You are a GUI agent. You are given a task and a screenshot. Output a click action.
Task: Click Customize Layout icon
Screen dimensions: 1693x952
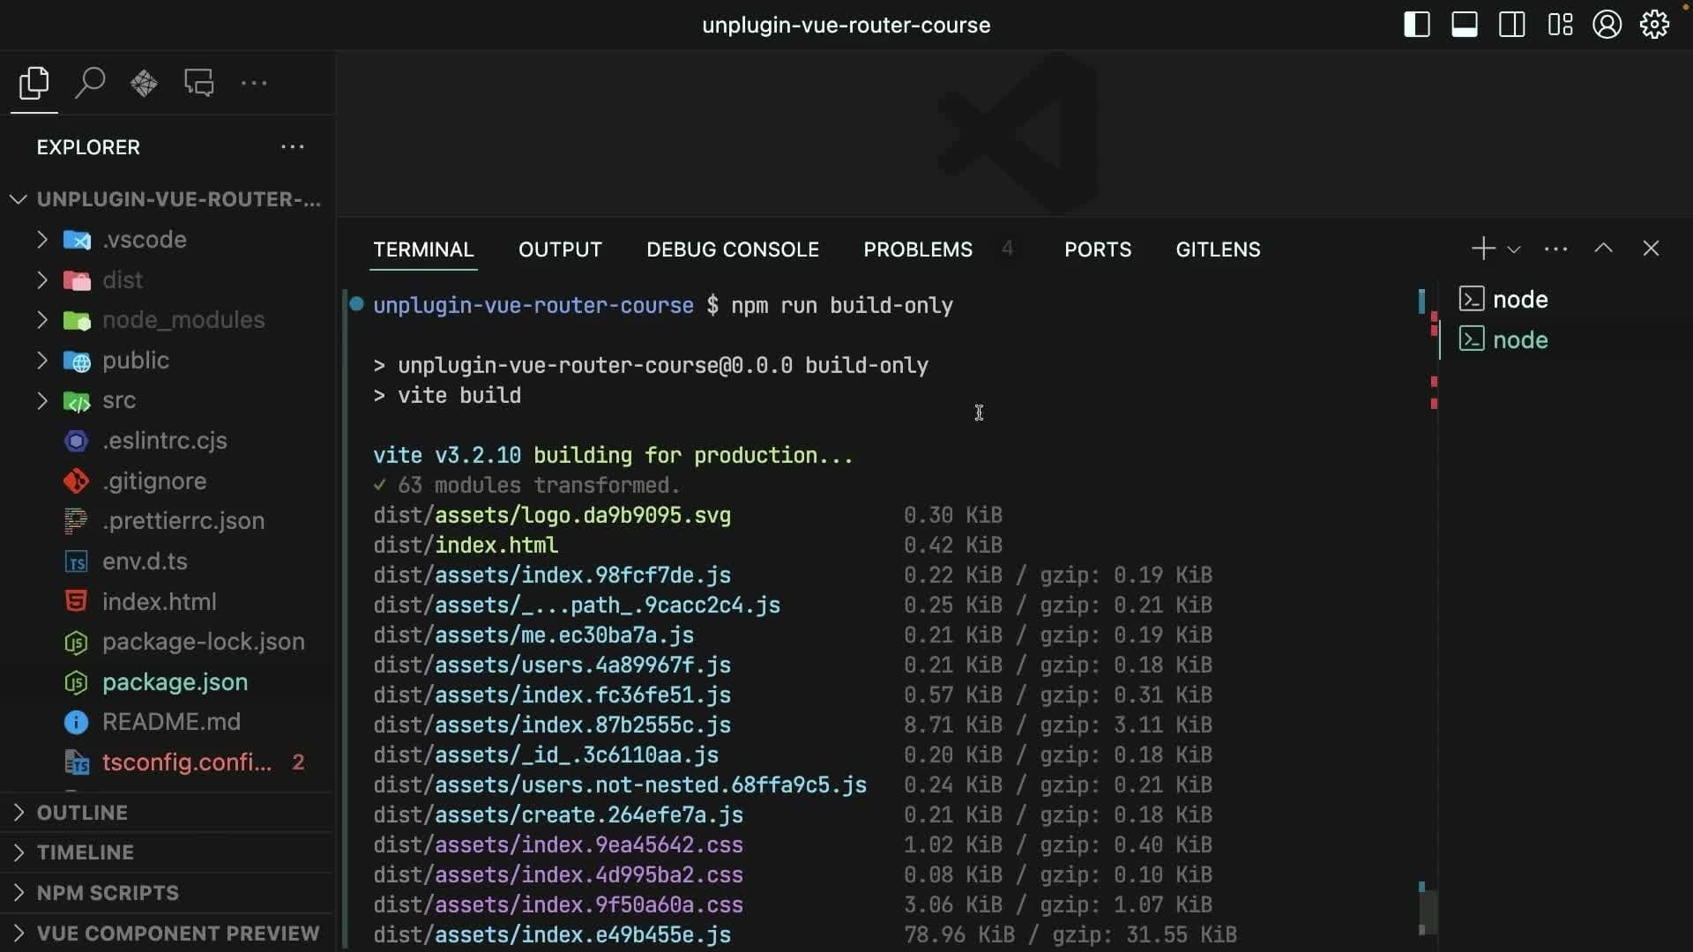[1560, 25]
